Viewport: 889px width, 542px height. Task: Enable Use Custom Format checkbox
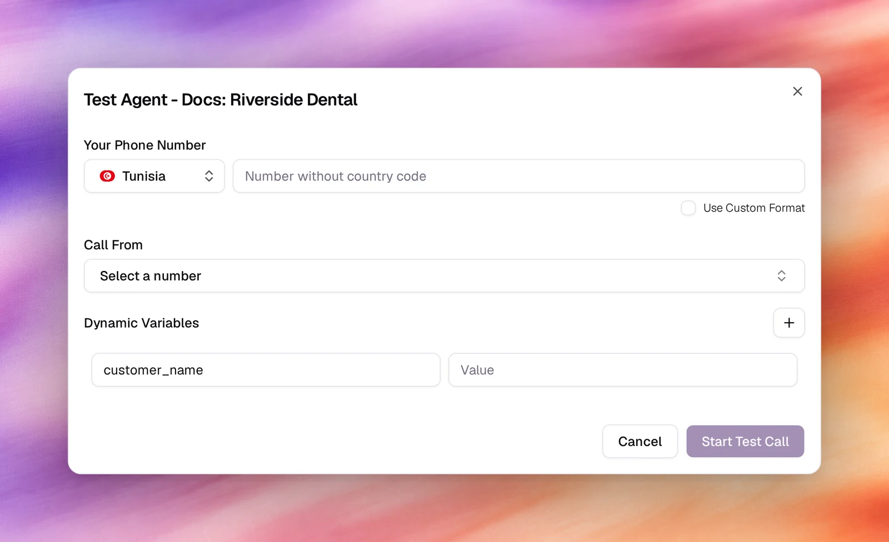click(688, 208)
